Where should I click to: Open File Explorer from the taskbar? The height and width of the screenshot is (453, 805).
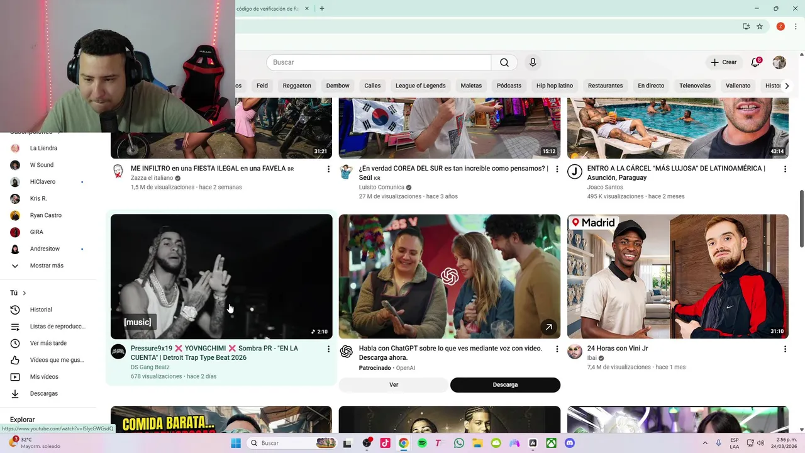pos(477,443)
